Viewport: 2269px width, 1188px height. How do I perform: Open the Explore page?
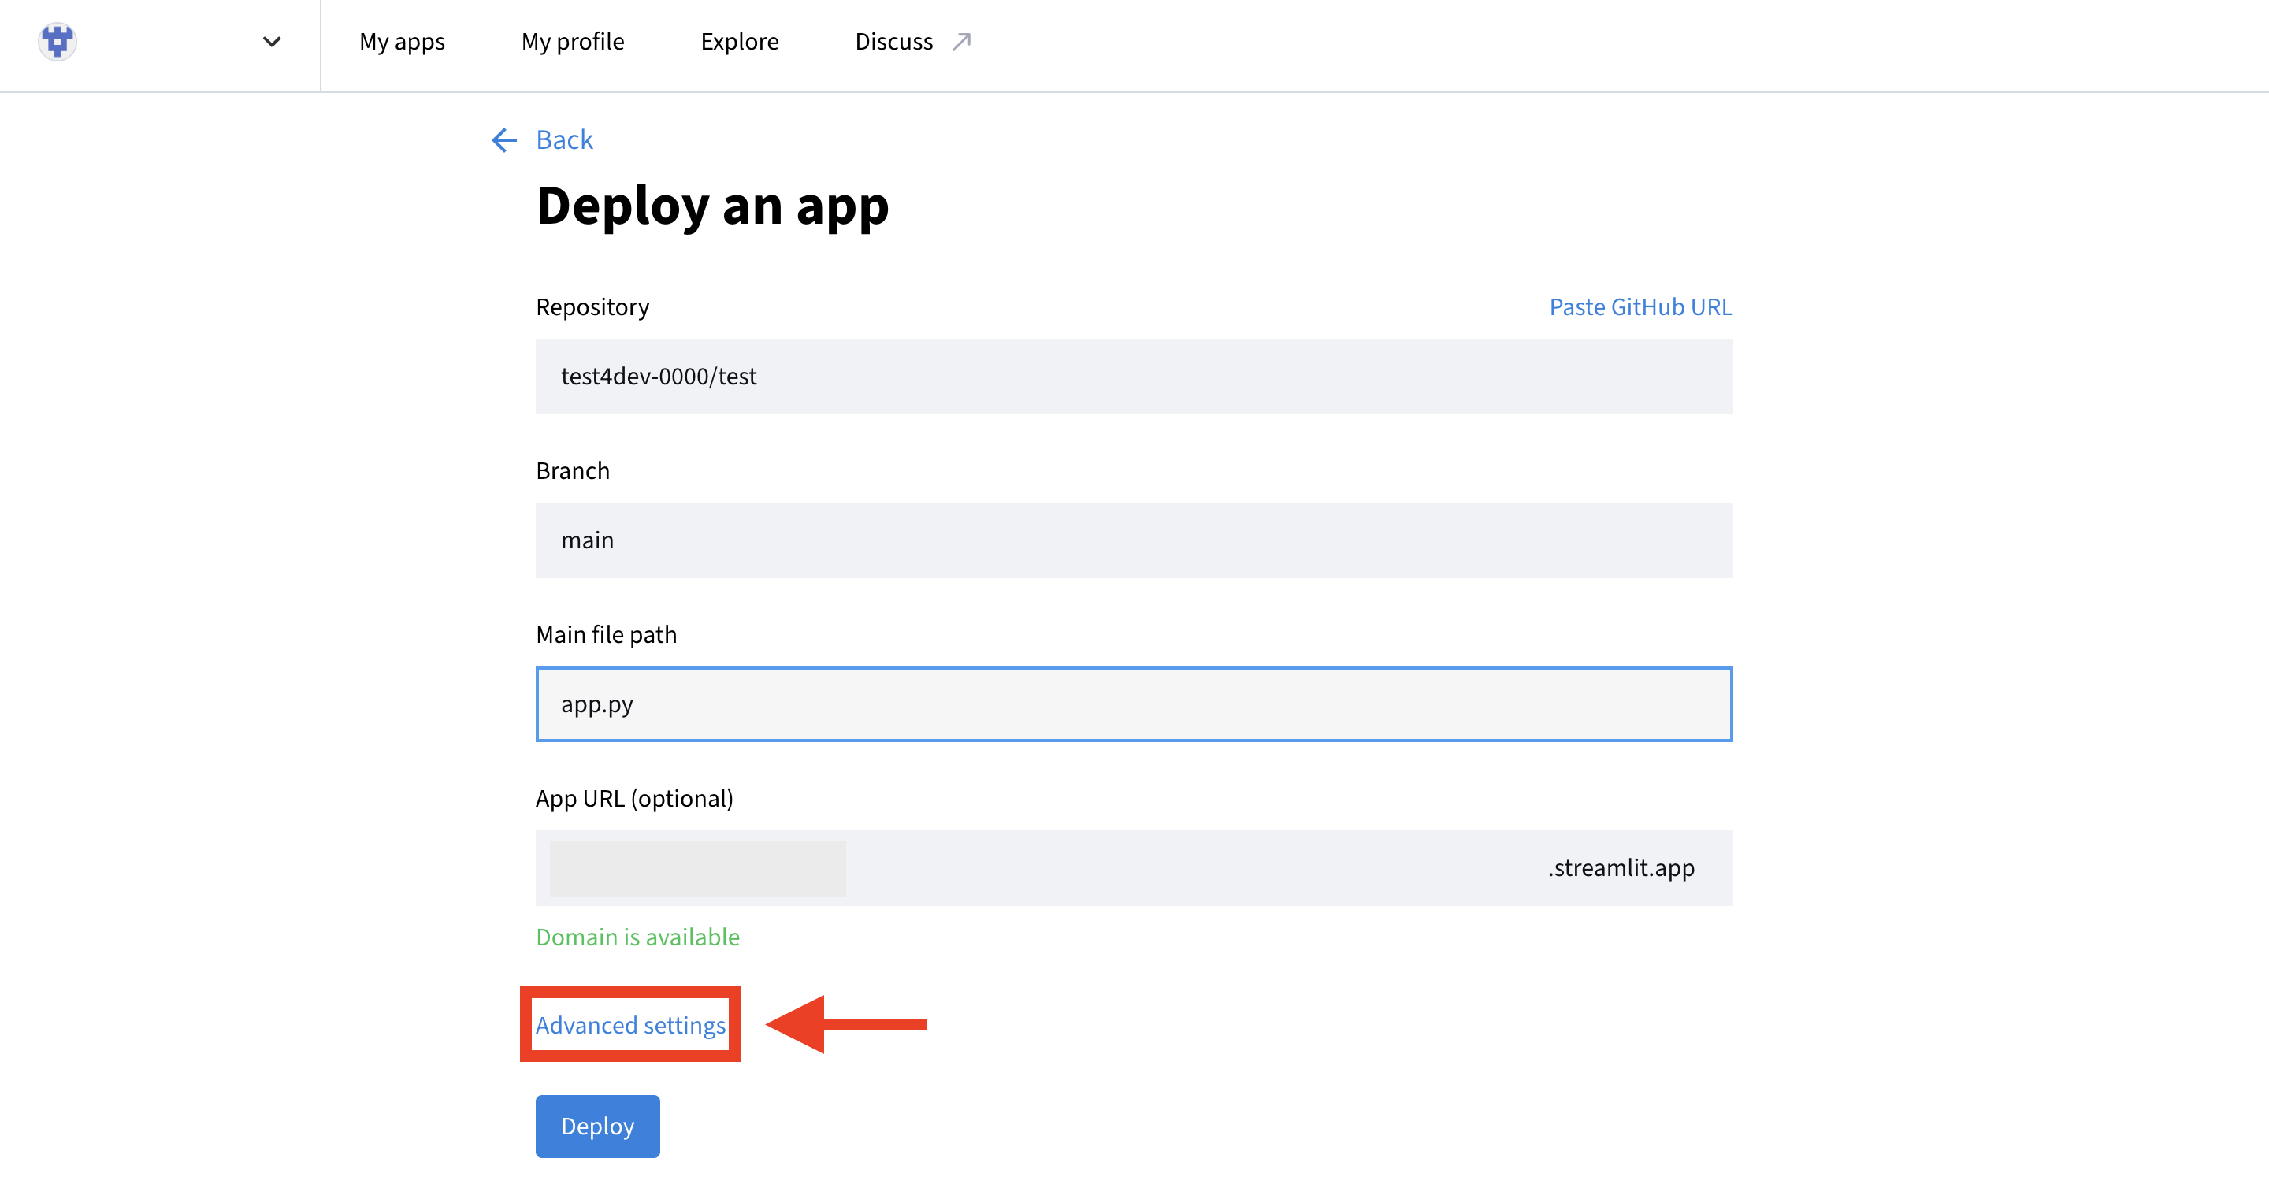point(739,40)
